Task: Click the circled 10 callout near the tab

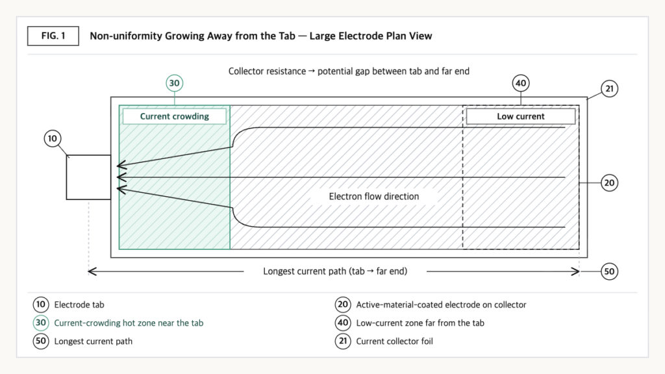Action: pos(53,138)
